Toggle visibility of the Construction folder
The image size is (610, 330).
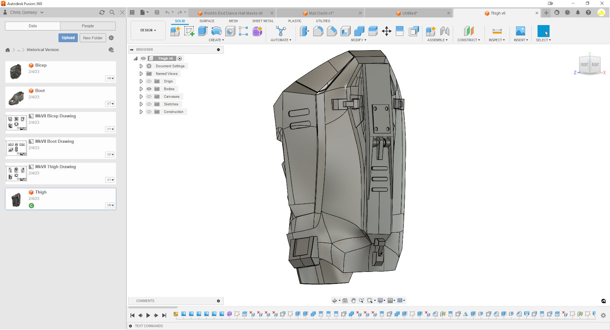pyautogui.click(x=149, y=112)
